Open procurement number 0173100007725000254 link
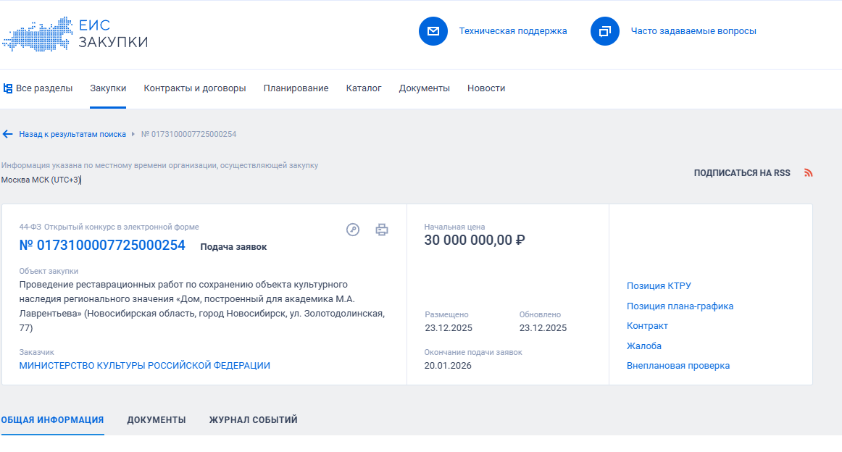This screenshot has width=842, height=452. click(102, 246)
